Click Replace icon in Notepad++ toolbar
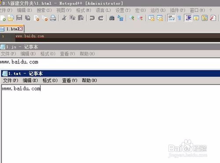The image size is (220, 163). [x=120, y=18]
